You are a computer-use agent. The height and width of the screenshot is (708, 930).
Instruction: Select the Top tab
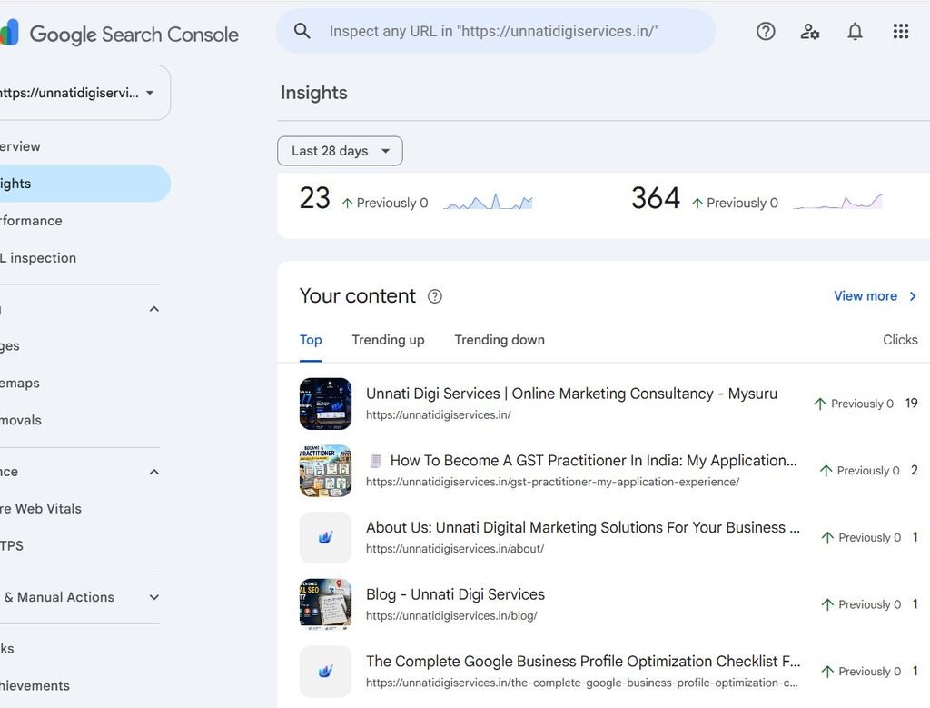[311, 340]
